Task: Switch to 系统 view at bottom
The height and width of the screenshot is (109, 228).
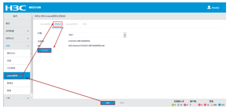Action: coord(108,103)
